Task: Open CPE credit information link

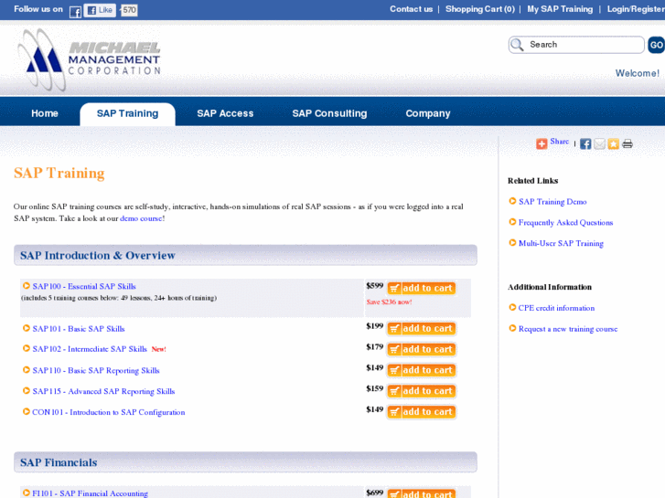Action: tap(556, 308)
